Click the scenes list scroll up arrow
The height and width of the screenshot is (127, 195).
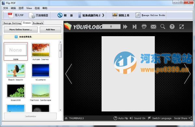pyautogui.click(x=60, y=42)
